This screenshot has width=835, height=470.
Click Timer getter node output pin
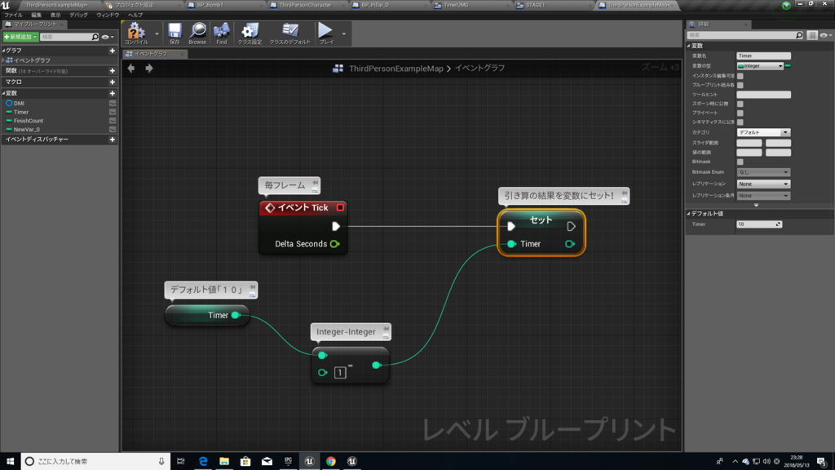pos(236,316)
